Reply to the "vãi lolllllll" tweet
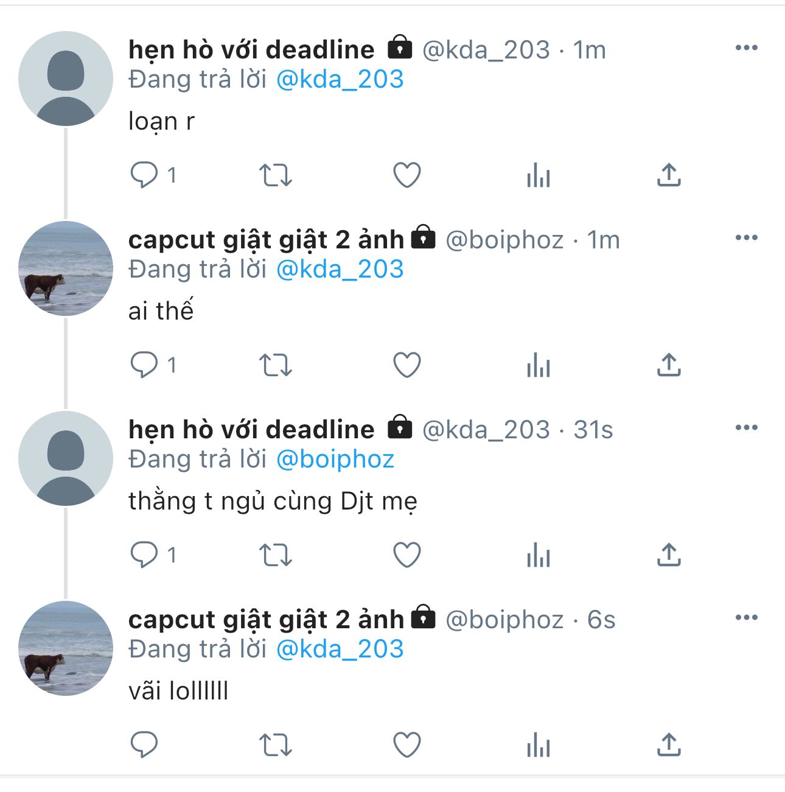 coord(144,745)
